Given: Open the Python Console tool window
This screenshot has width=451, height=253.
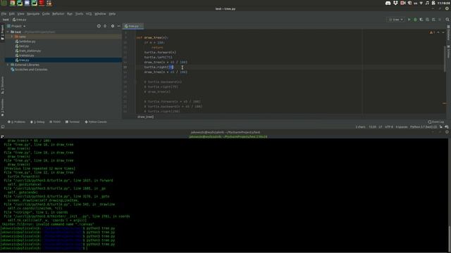Looking at the screenshot, I should (x=96, y=122).
